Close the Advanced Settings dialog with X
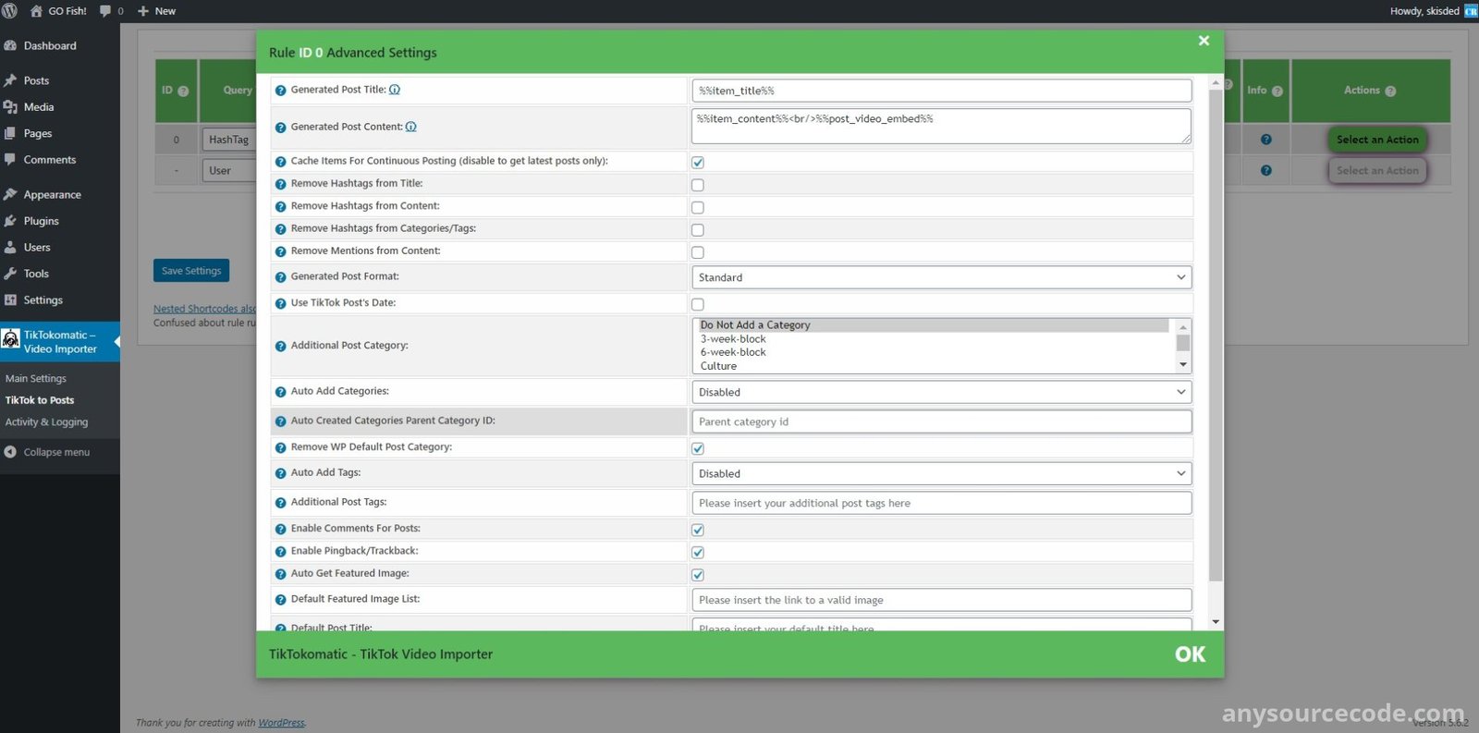Screen dimensions: 1479x733 1204,41
